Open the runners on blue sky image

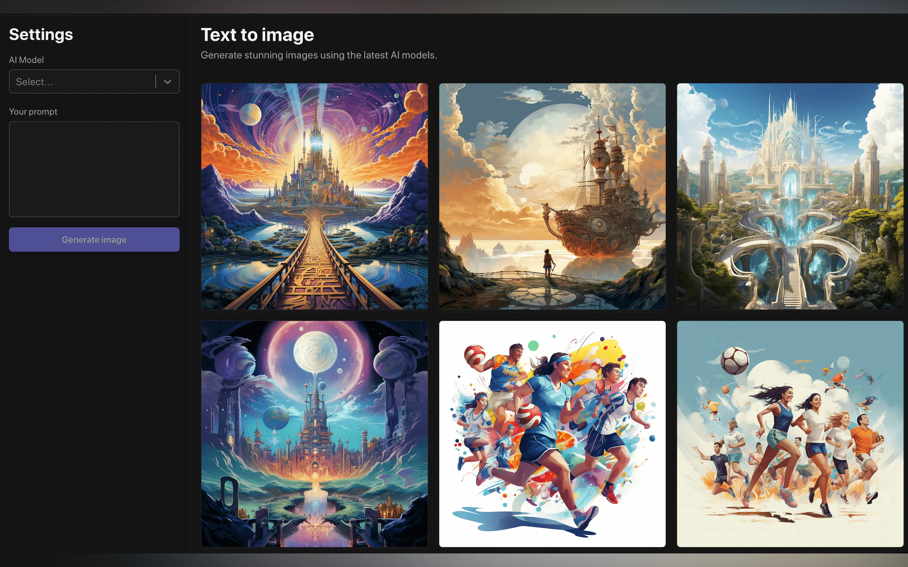(x=790, y=433)
